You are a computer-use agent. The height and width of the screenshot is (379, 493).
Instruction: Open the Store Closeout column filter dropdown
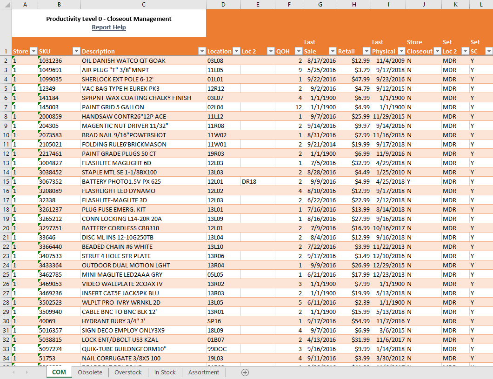(437, 51)
